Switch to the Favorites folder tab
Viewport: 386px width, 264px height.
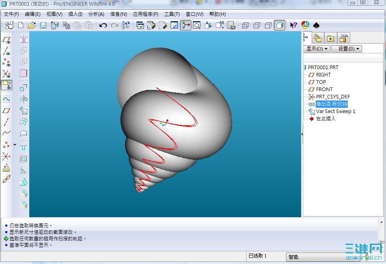tap(330, 38)
